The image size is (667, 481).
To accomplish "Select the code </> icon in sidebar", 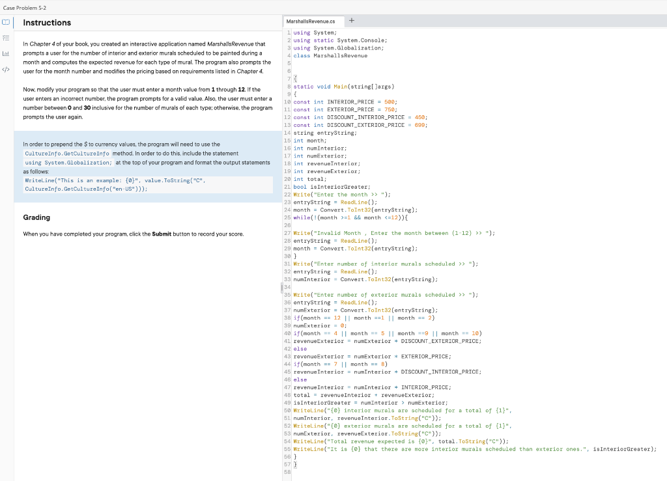I will (6, 70).
